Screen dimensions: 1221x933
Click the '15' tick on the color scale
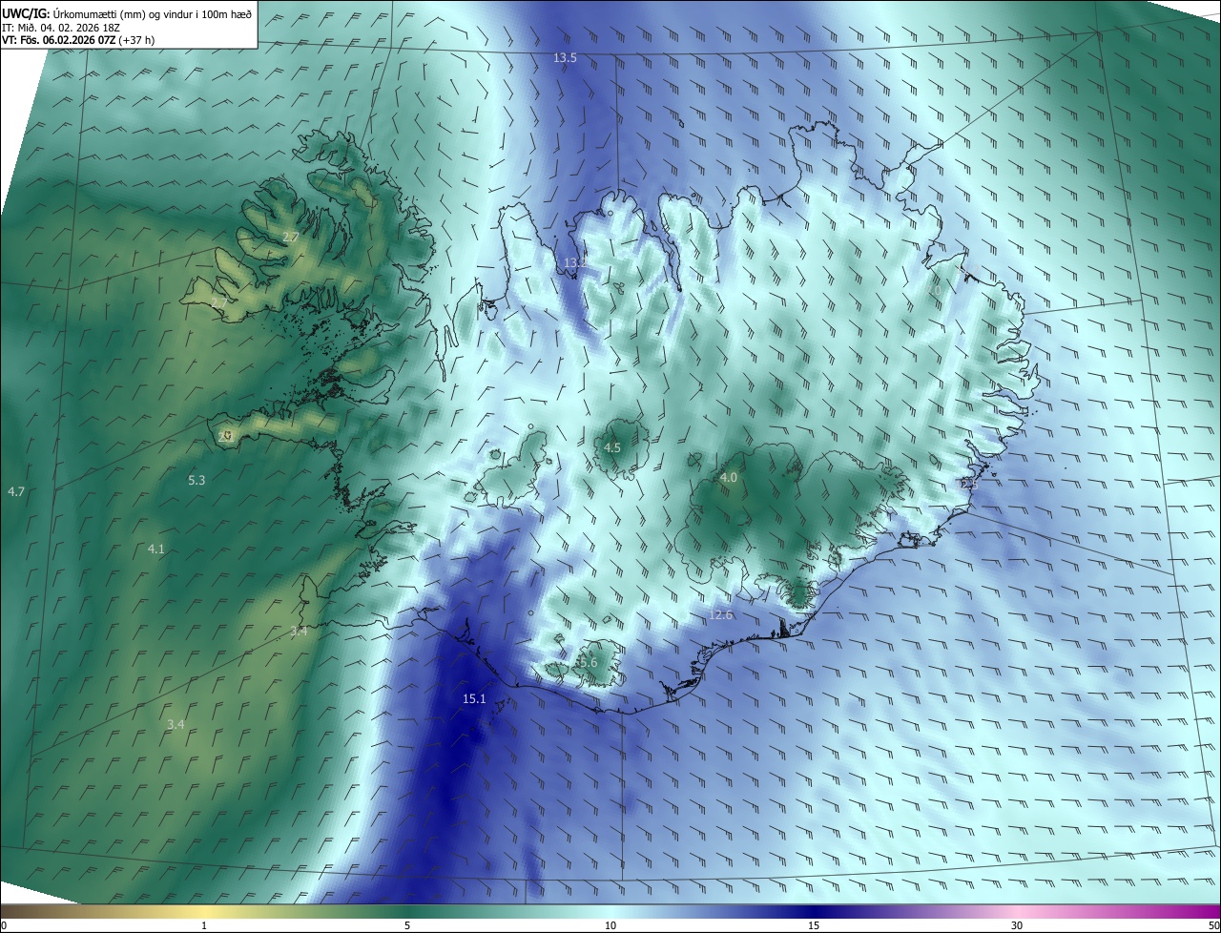[x=814, y=925]
